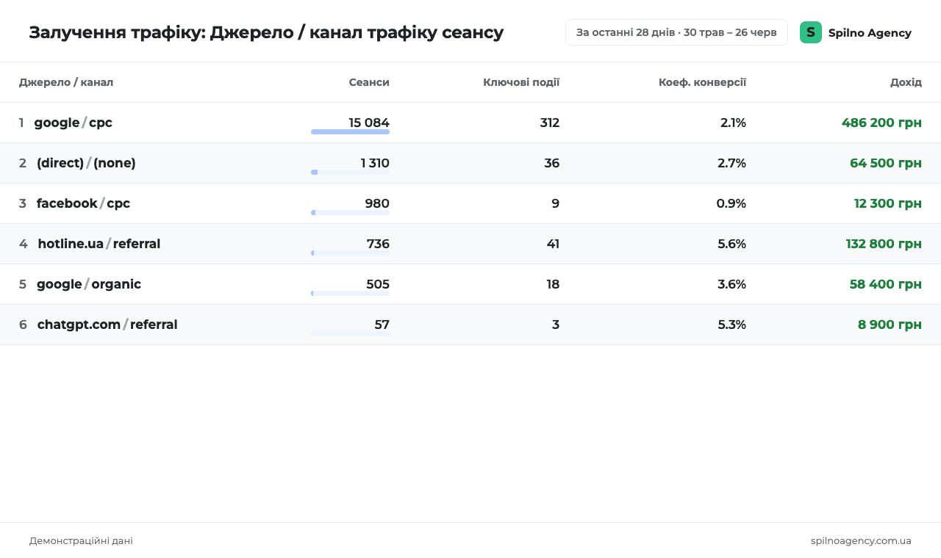Sort by the Ключові події column header

[x=521, y=82]
